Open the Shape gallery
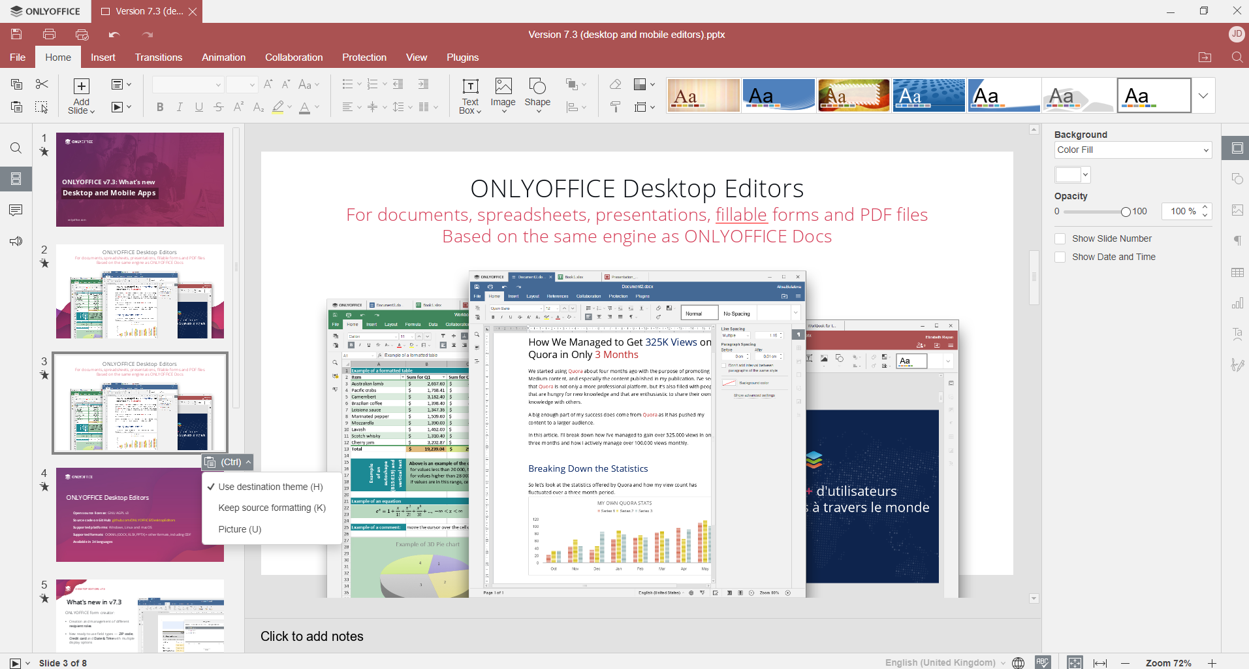 click(x=537, y=95)
